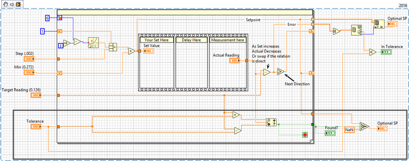
Task: Click the In Tolerance boolean indicator
Action: click(x=386, y=52)
